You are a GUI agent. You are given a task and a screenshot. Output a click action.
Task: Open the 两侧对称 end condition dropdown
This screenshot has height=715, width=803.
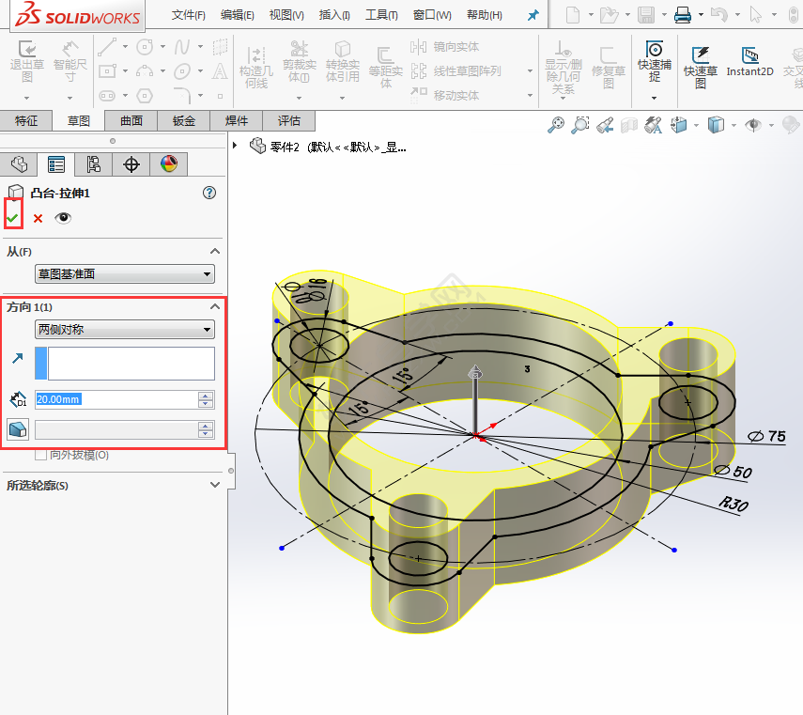pyautogui.click(x=125, y=330)
